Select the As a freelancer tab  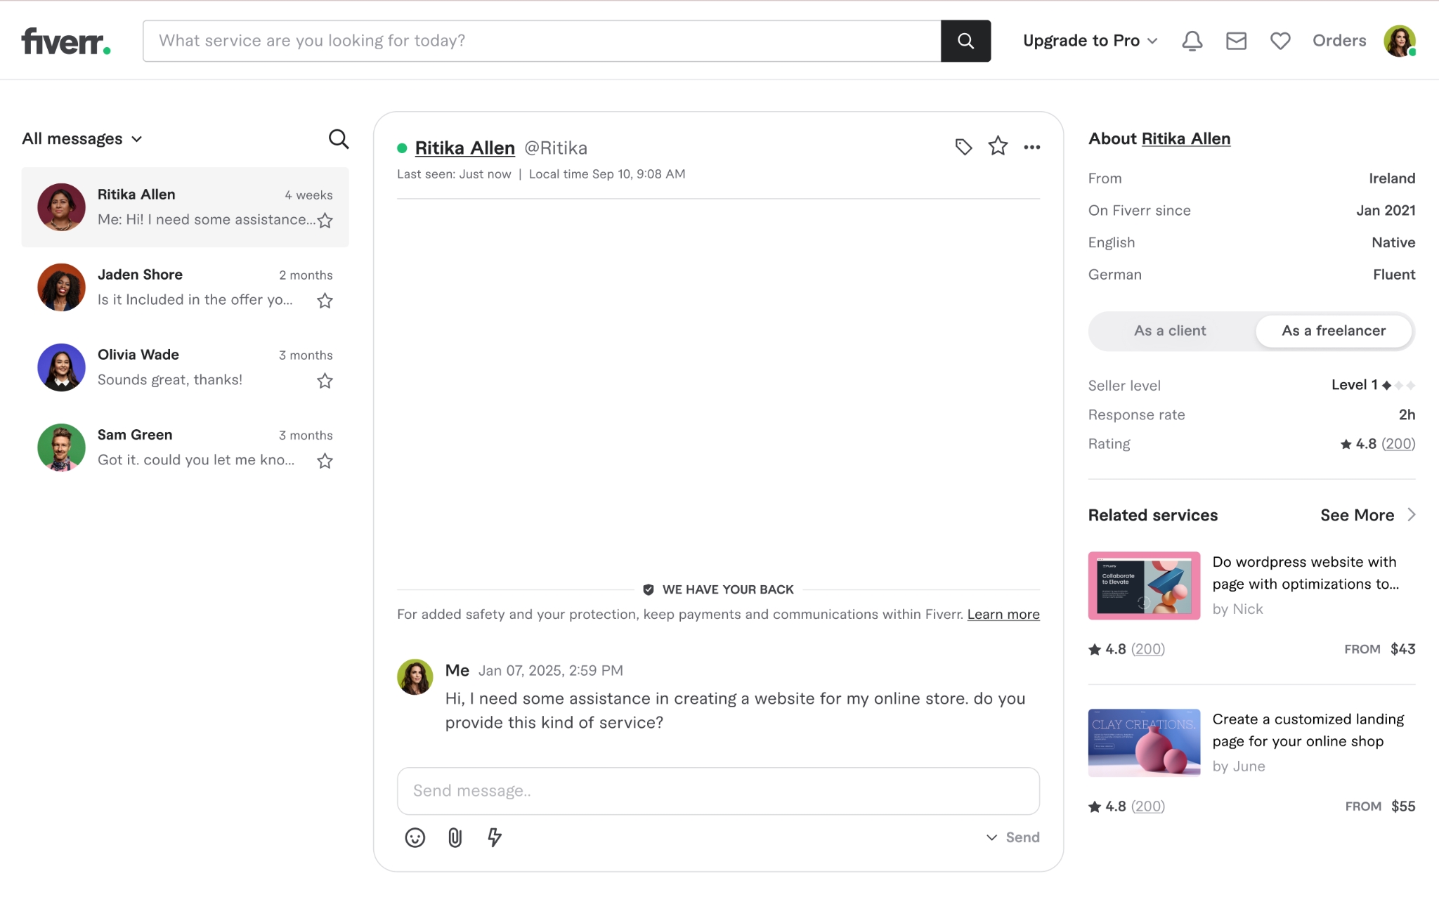click(x=1333, y=331)
